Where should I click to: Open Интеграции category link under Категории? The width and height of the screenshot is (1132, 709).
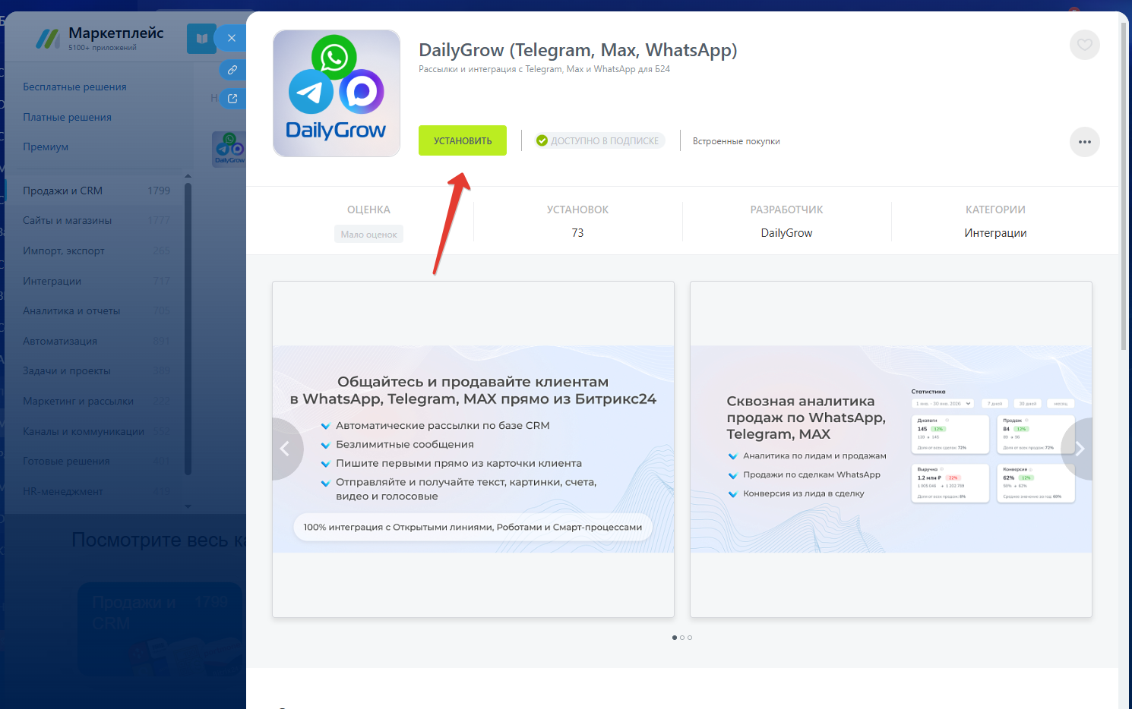(x=995, y=233)
